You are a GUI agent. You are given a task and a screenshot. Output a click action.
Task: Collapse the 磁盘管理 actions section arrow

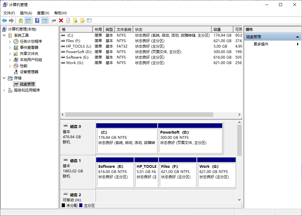298,37
